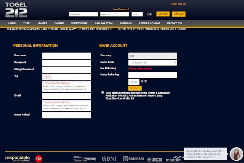Click the email PENGINGATAN PENTING notice
Screen dimensions: 244x163
[x=67, y=106]
